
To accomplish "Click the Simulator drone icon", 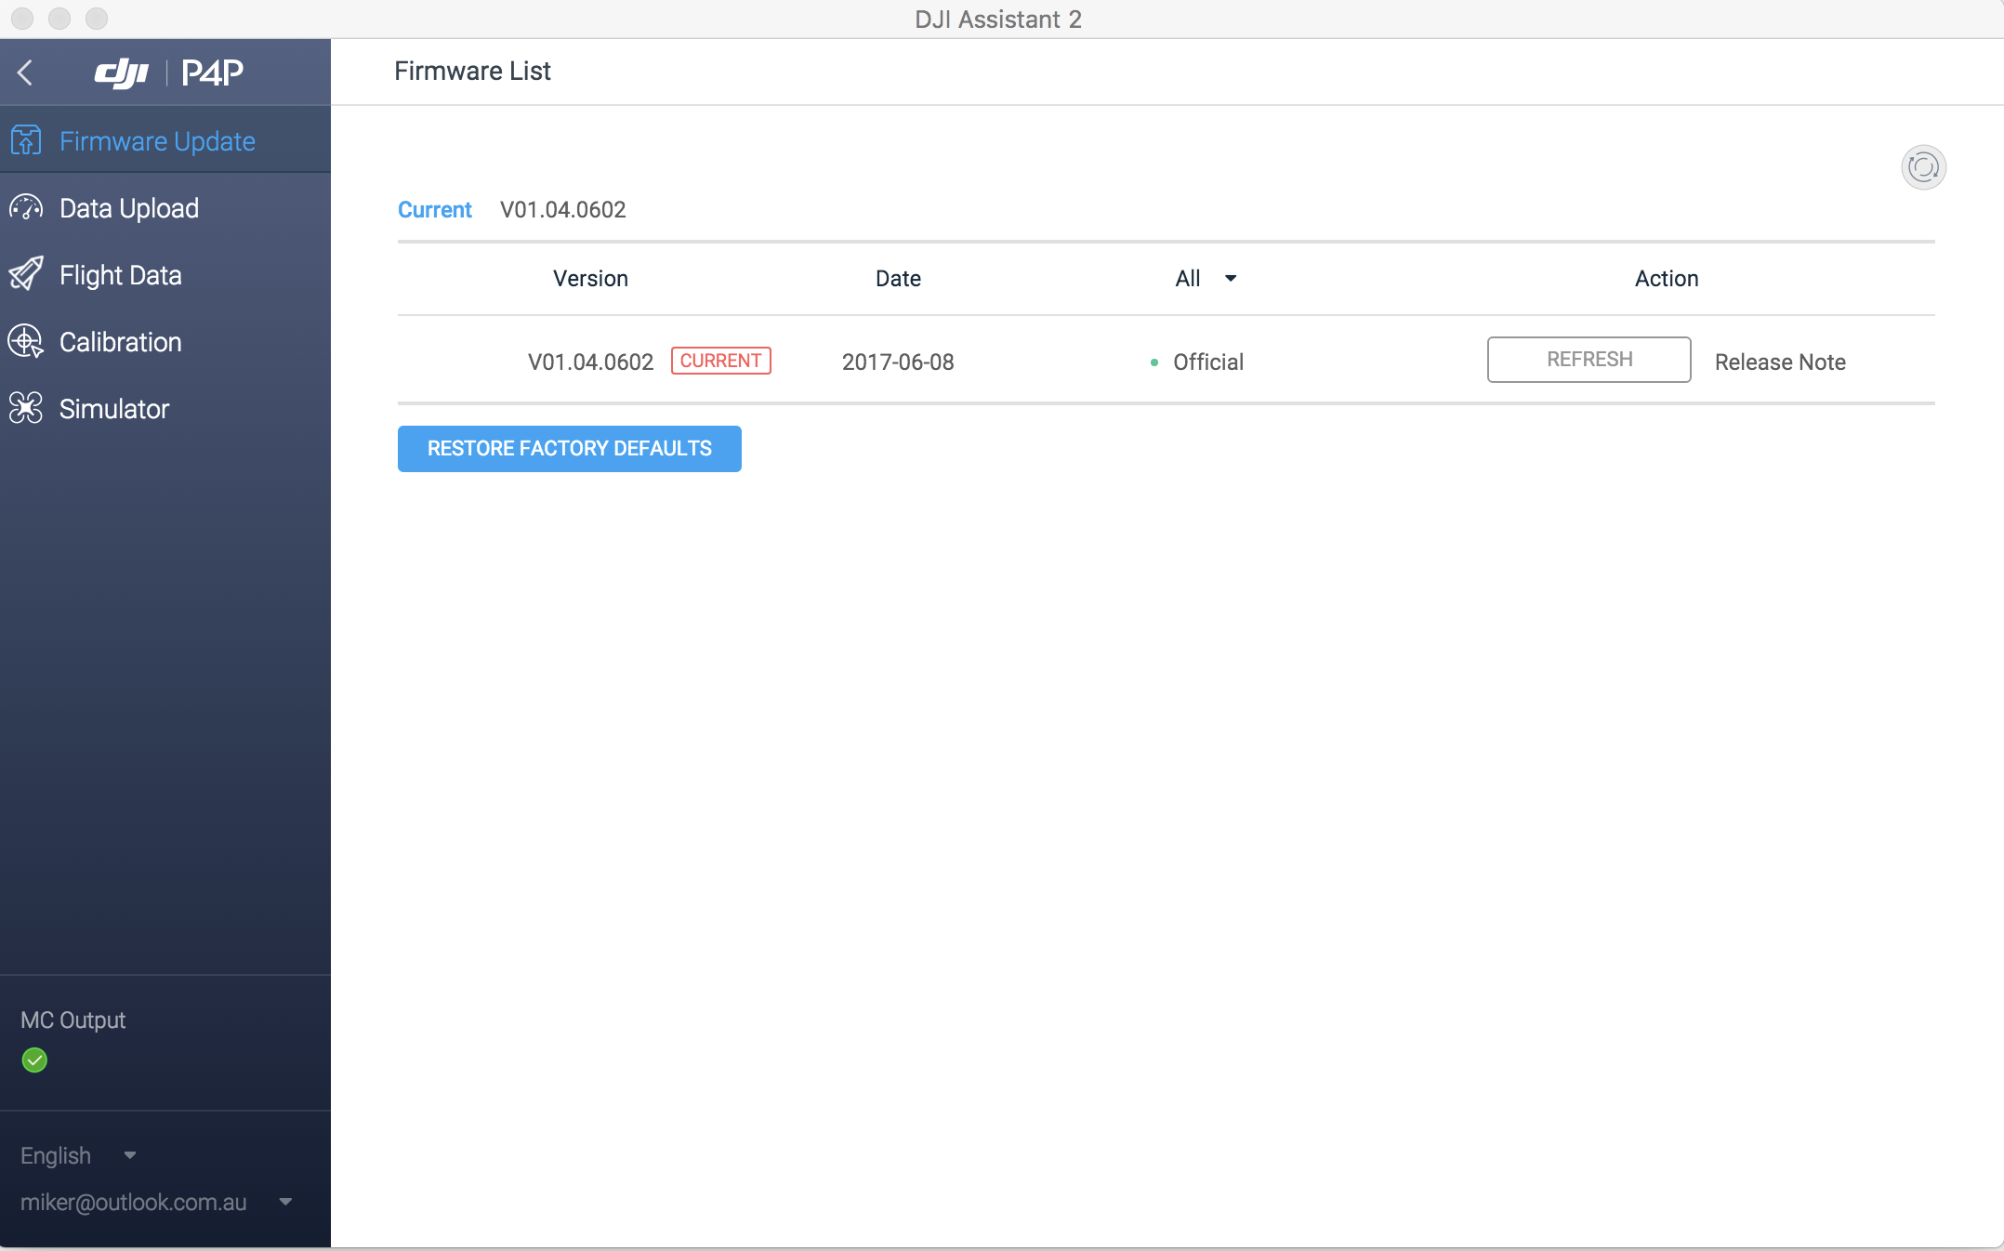I will 26,408.
